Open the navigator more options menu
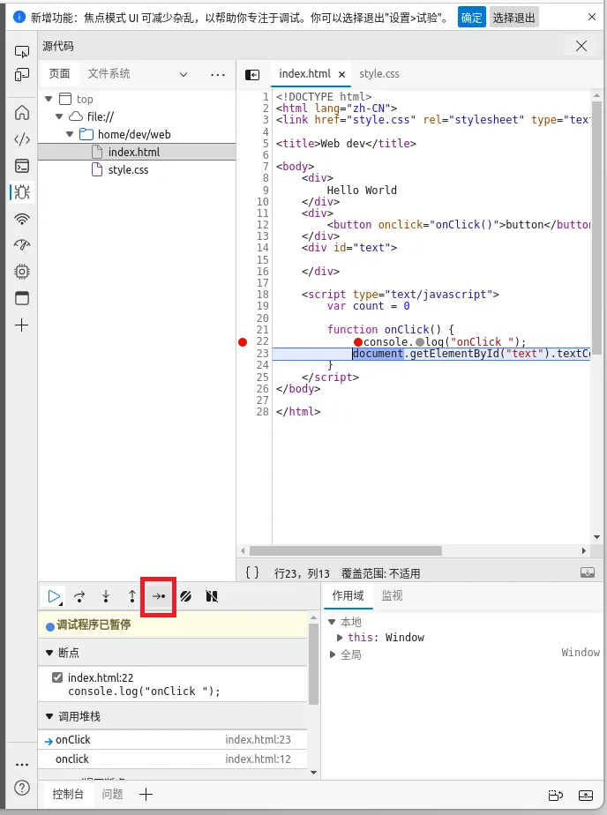The width and height of the screenshot is (607, 815). [x=218, y=74]
